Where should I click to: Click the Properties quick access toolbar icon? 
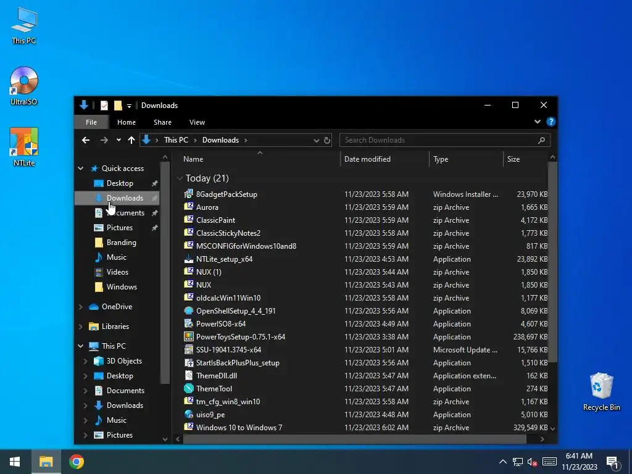104,106
